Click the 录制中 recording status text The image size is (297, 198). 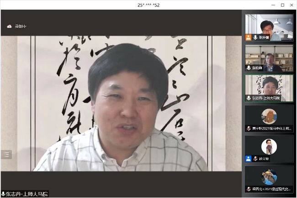coord(21,27)
